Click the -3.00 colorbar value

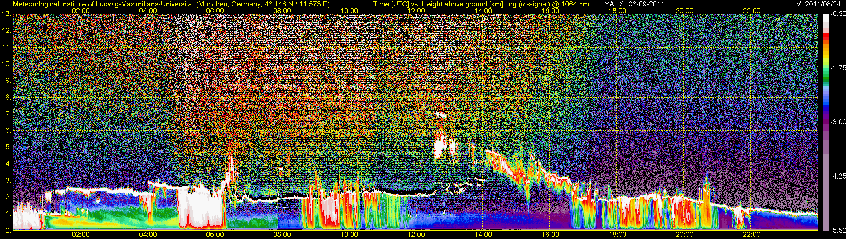coord(838,122)
